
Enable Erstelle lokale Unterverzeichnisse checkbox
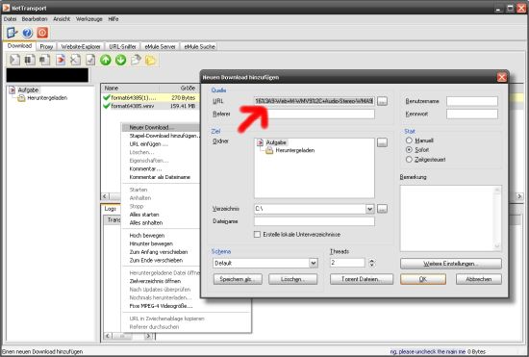tap(257, 234)
